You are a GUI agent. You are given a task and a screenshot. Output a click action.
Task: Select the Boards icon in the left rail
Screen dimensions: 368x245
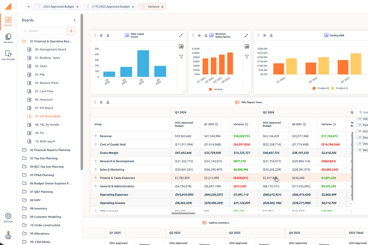8,20
